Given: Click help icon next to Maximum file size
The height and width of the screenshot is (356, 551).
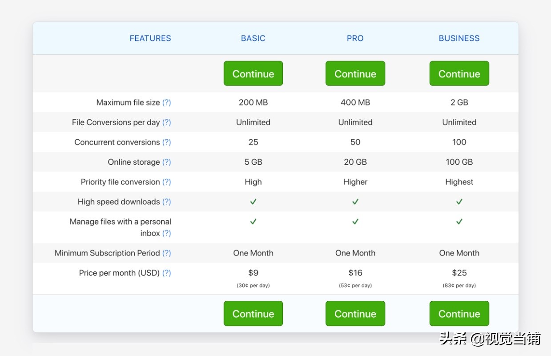Looking at the screenshot, I should 166,102.
